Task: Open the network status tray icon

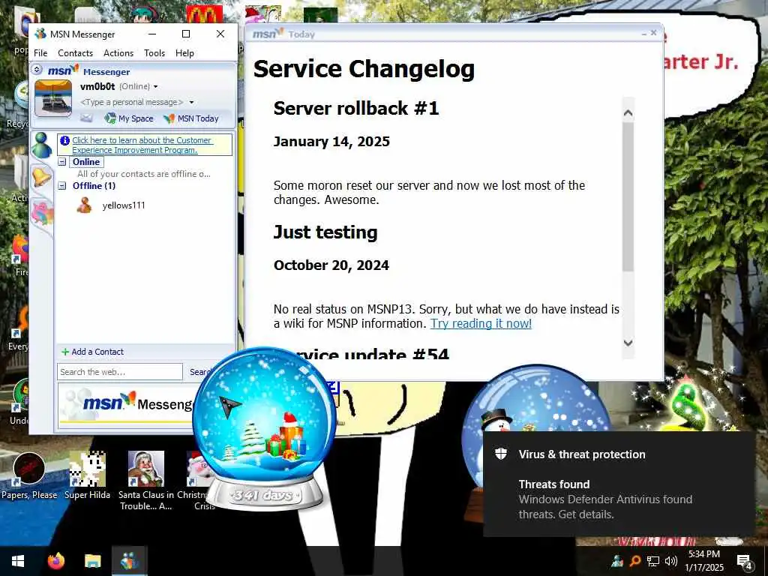Action: 653,561
